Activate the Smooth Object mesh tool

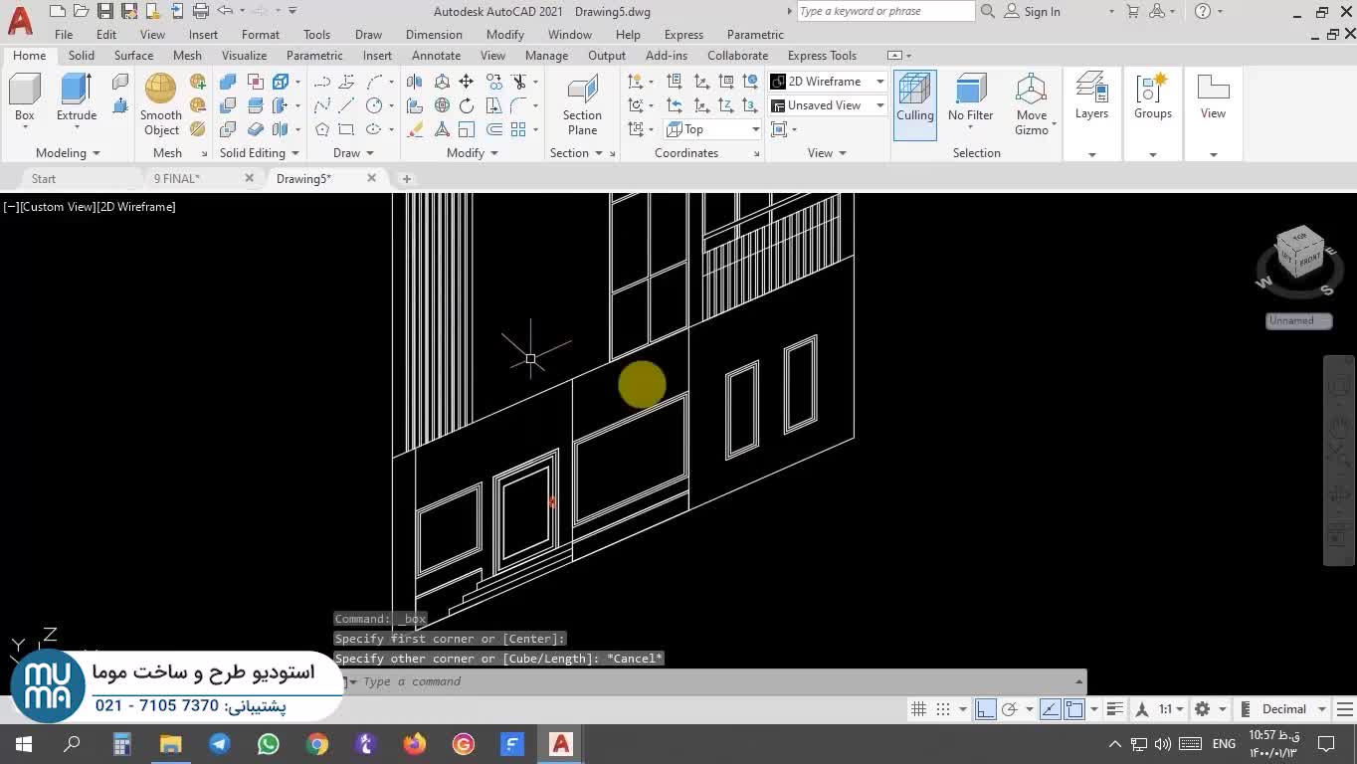[160, 103]
